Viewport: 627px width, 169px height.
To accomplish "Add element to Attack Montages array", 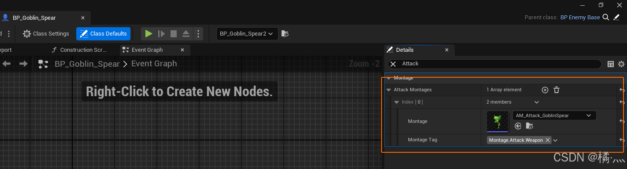I will pos(545,90).
